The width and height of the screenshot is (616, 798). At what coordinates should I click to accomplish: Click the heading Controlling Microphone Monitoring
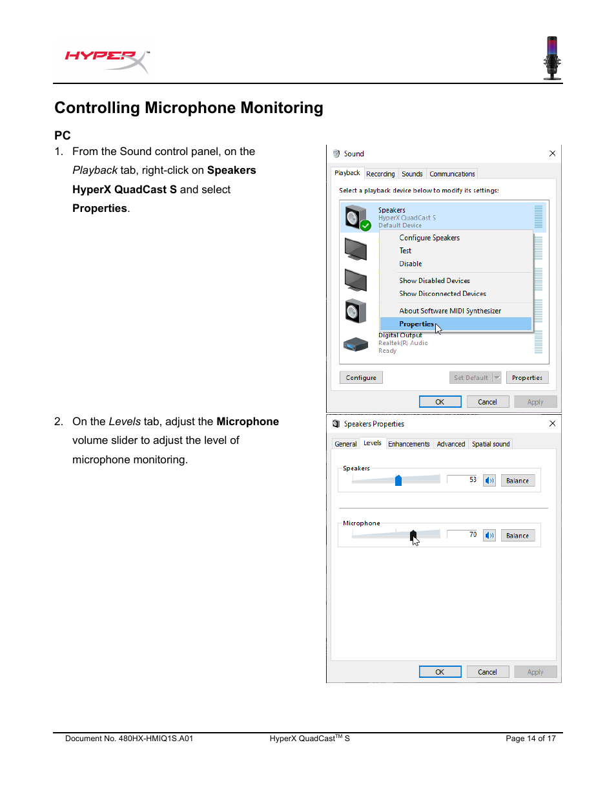coord(189,108)
